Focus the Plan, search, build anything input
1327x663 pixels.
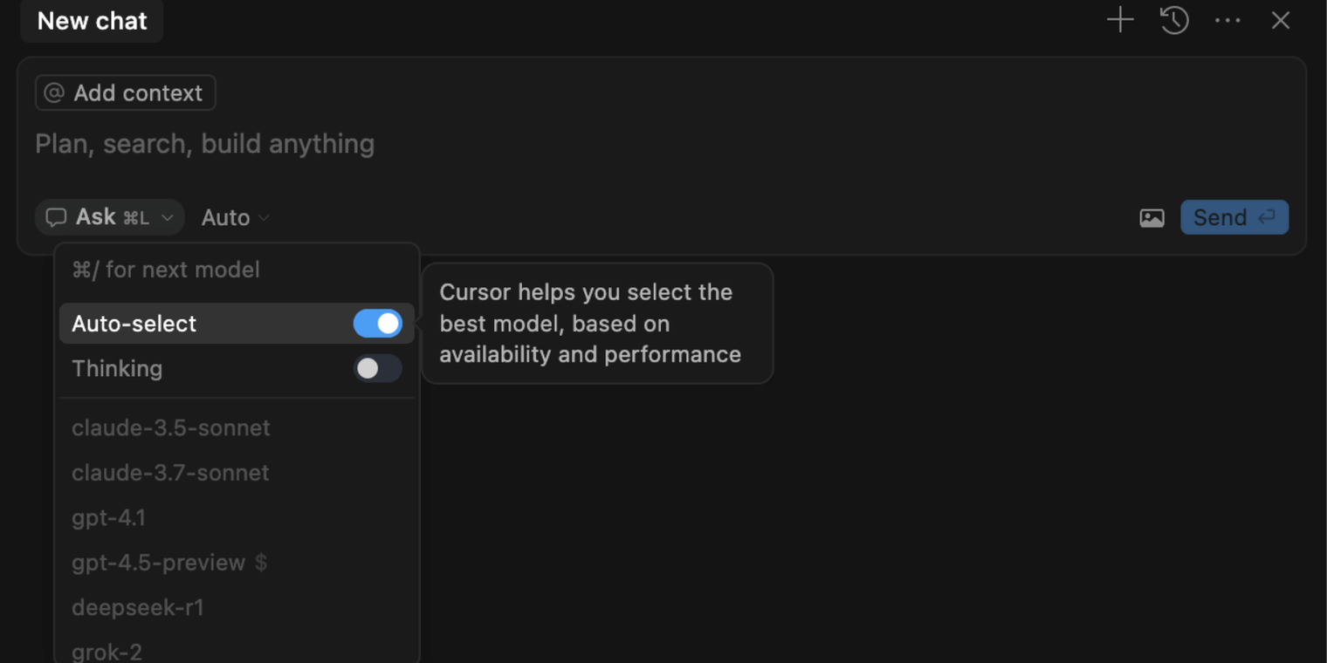coord(661,144)
